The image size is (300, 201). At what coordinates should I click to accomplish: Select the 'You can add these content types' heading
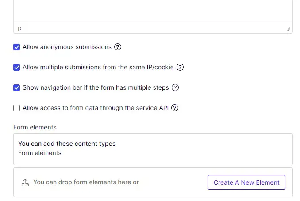coord(67,144)
